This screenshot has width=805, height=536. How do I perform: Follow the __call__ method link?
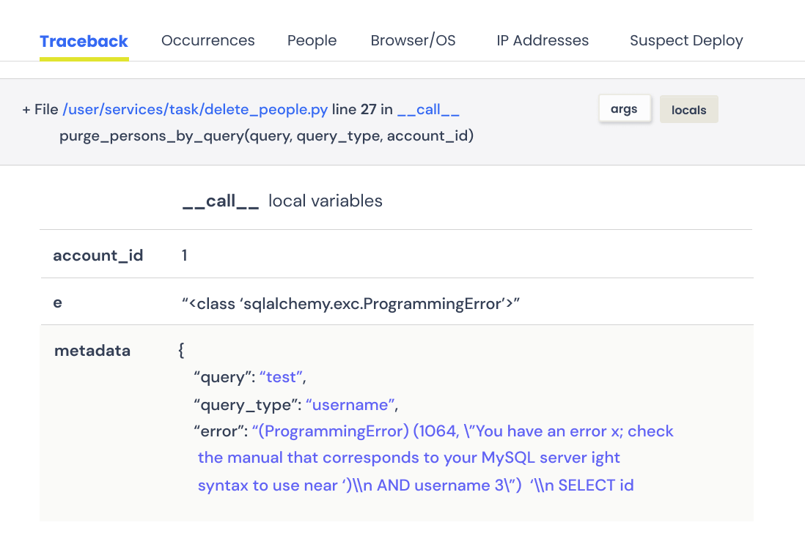428,109
